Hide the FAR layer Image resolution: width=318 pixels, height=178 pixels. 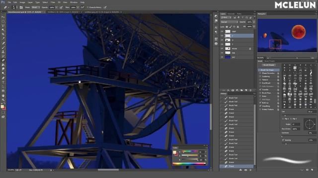pos(222,53)
